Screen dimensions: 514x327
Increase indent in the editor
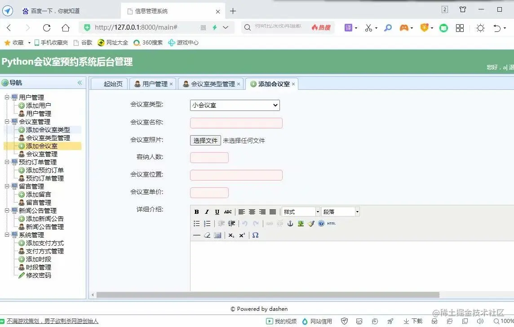coord(232,223)
